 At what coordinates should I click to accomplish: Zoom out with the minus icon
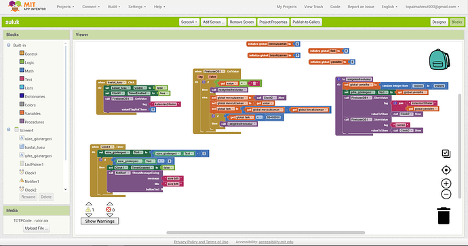point(446,194)
